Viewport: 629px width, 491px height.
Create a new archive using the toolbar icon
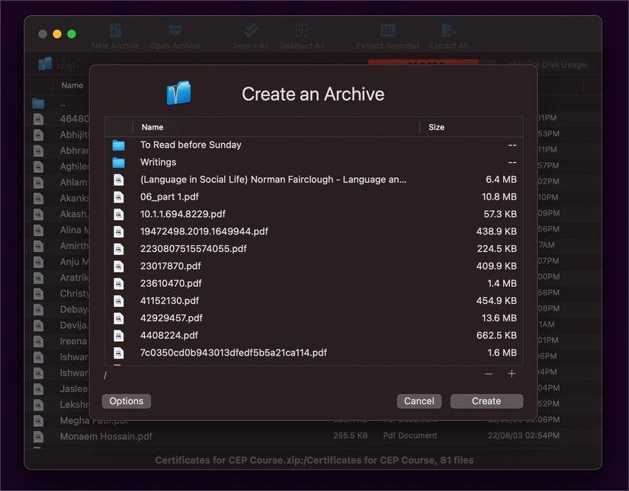[x=115, y=33]
